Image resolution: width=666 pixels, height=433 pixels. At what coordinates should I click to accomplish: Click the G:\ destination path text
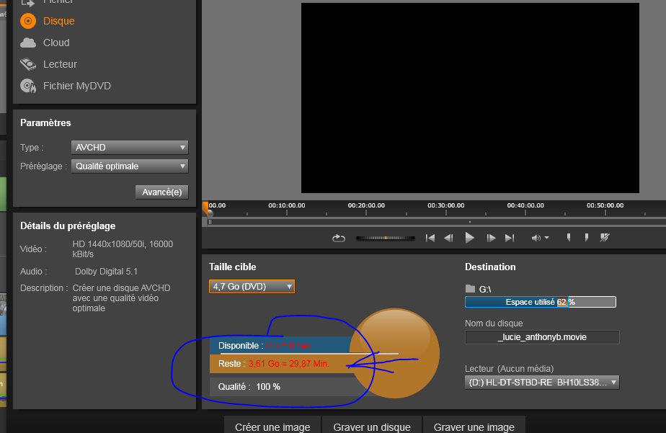485,289
